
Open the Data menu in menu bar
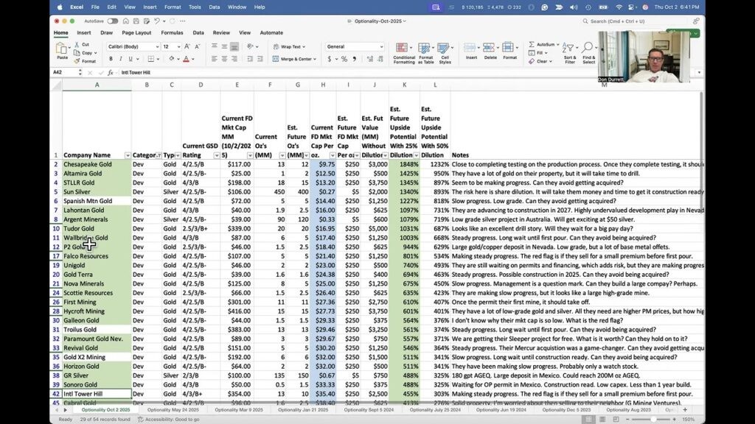pos(215,7)
